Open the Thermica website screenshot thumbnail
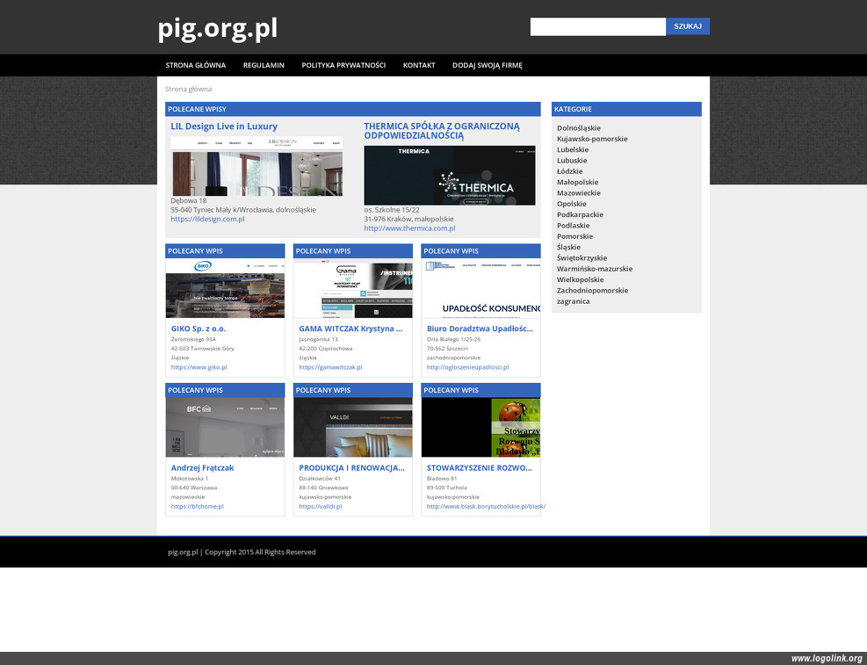The image size is (867, 665). [x=450, y=175]
